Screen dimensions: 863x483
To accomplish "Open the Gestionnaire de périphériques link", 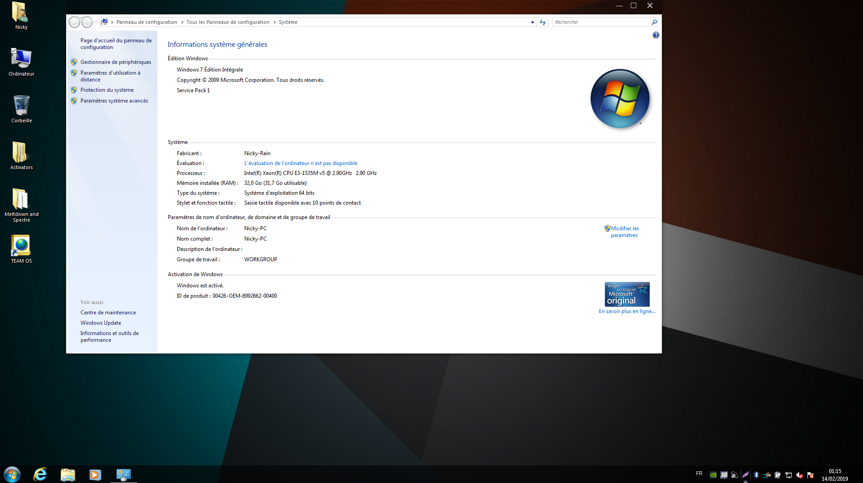I will [x=116, y=62].
